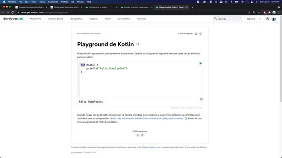Viewport: 282px width, 158px height.
Task: Run the Kotlin code with the green play button
Action: point(200,63)
